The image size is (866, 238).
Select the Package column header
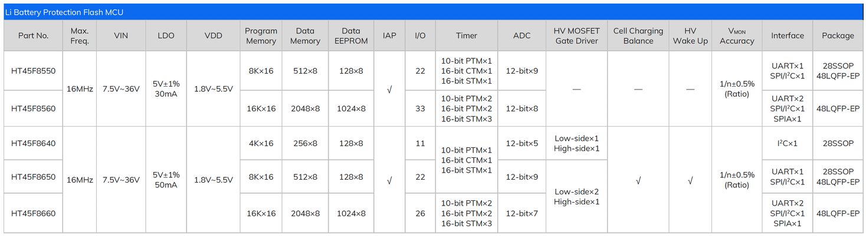point(838,35)
